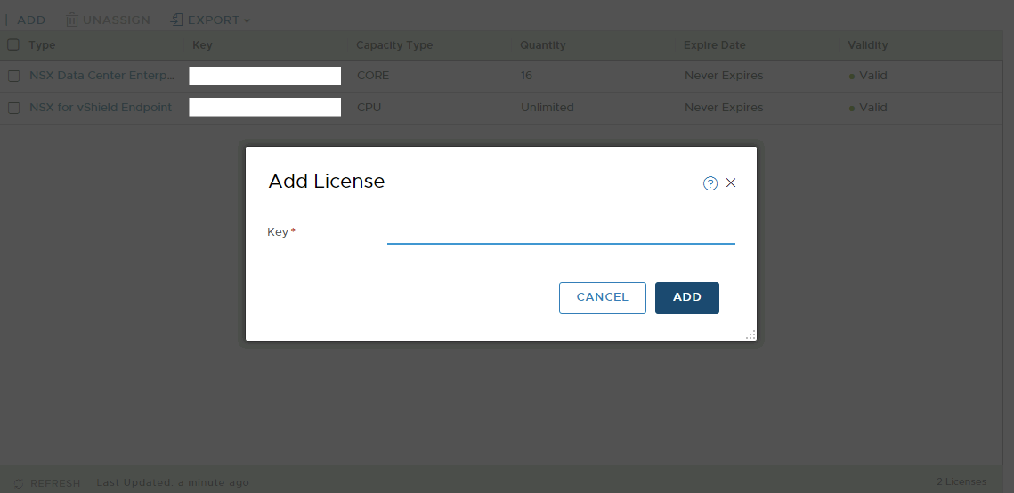Sort by the Expire Date column header
Image resolution: width=1014 pixels, height=493 pixels.
[x=714, y=45]
